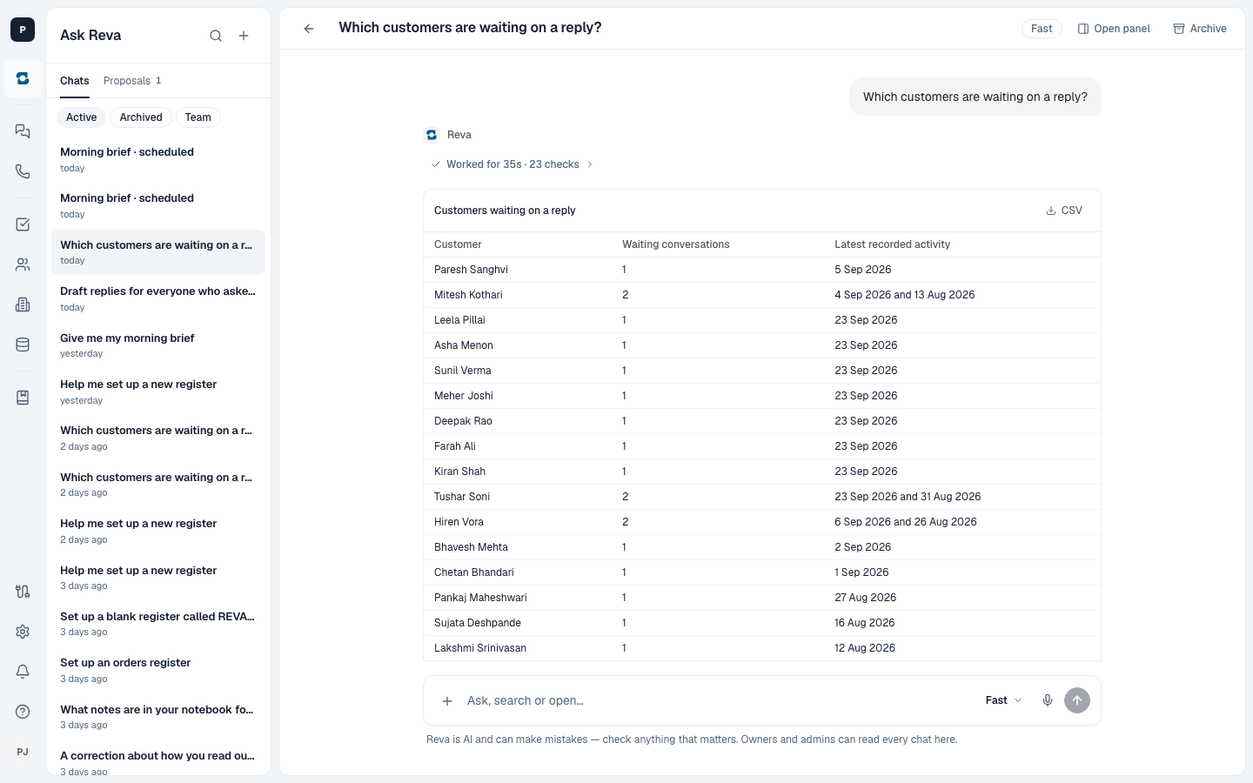The height and width of the screenshot is (783, 1253).
Task: Select the Archived filter chip
Action: coord(141,117)
